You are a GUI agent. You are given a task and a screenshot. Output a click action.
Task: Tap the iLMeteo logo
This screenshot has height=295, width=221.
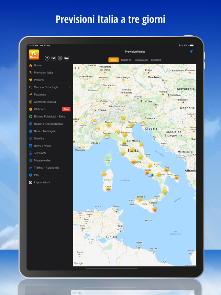point(34,55)
